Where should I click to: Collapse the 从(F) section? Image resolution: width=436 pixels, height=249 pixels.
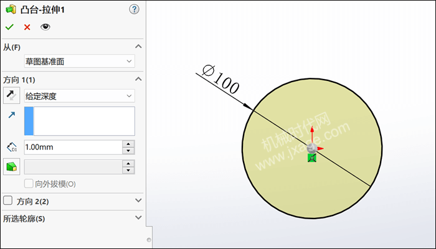point(138,47)
